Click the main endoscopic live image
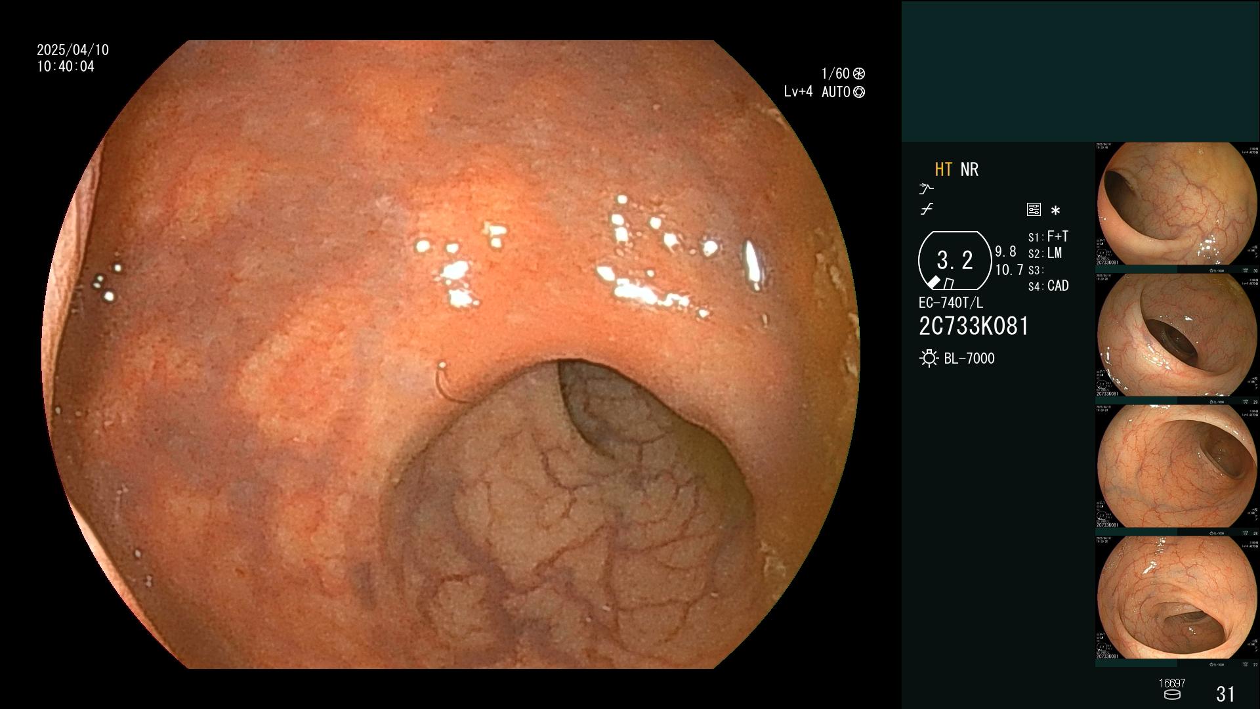The height and width of the screenshot is (709, 1260). click(x=450, y=354)
